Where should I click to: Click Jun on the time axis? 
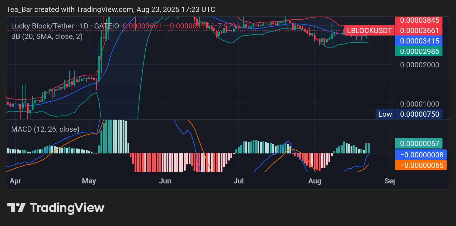pyautogui.click(x=165, y=181)
